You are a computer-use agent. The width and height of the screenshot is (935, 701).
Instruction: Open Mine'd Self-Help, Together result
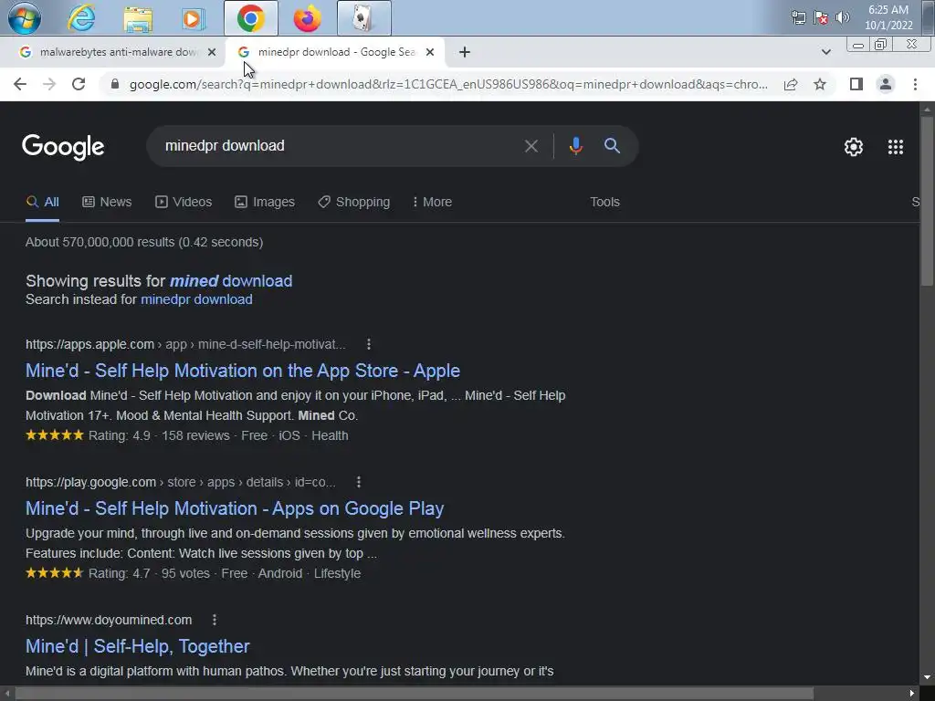(138, 646)
